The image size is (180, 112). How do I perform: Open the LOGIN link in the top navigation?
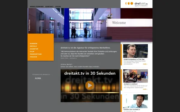pos(58,7)
